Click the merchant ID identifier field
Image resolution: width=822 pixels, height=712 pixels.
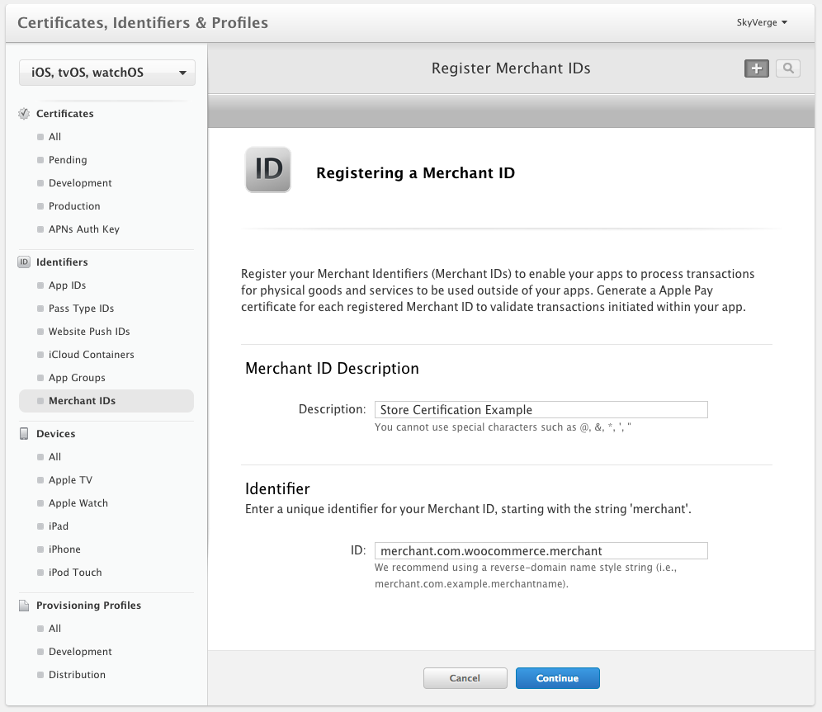click(541, 550)
